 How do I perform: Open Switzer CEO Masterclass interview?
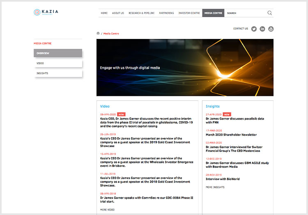234,149
